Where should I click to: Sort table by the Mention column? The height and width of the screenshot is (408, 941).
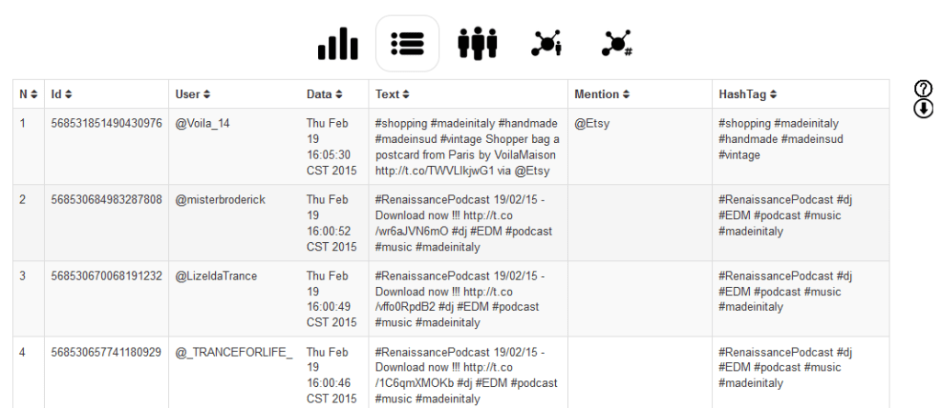[602, 94]
